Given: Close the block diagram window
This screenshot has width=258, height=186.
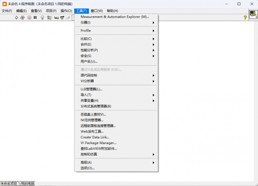Looking at the screenshot, I should coord(252,4).
